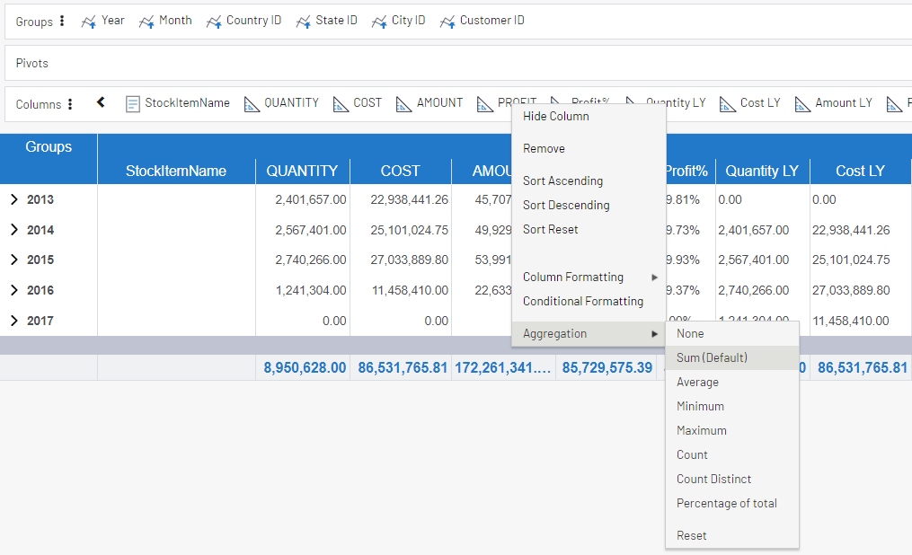Click the QUANTITY measure icon
The image size is (912, 555).
251,102
